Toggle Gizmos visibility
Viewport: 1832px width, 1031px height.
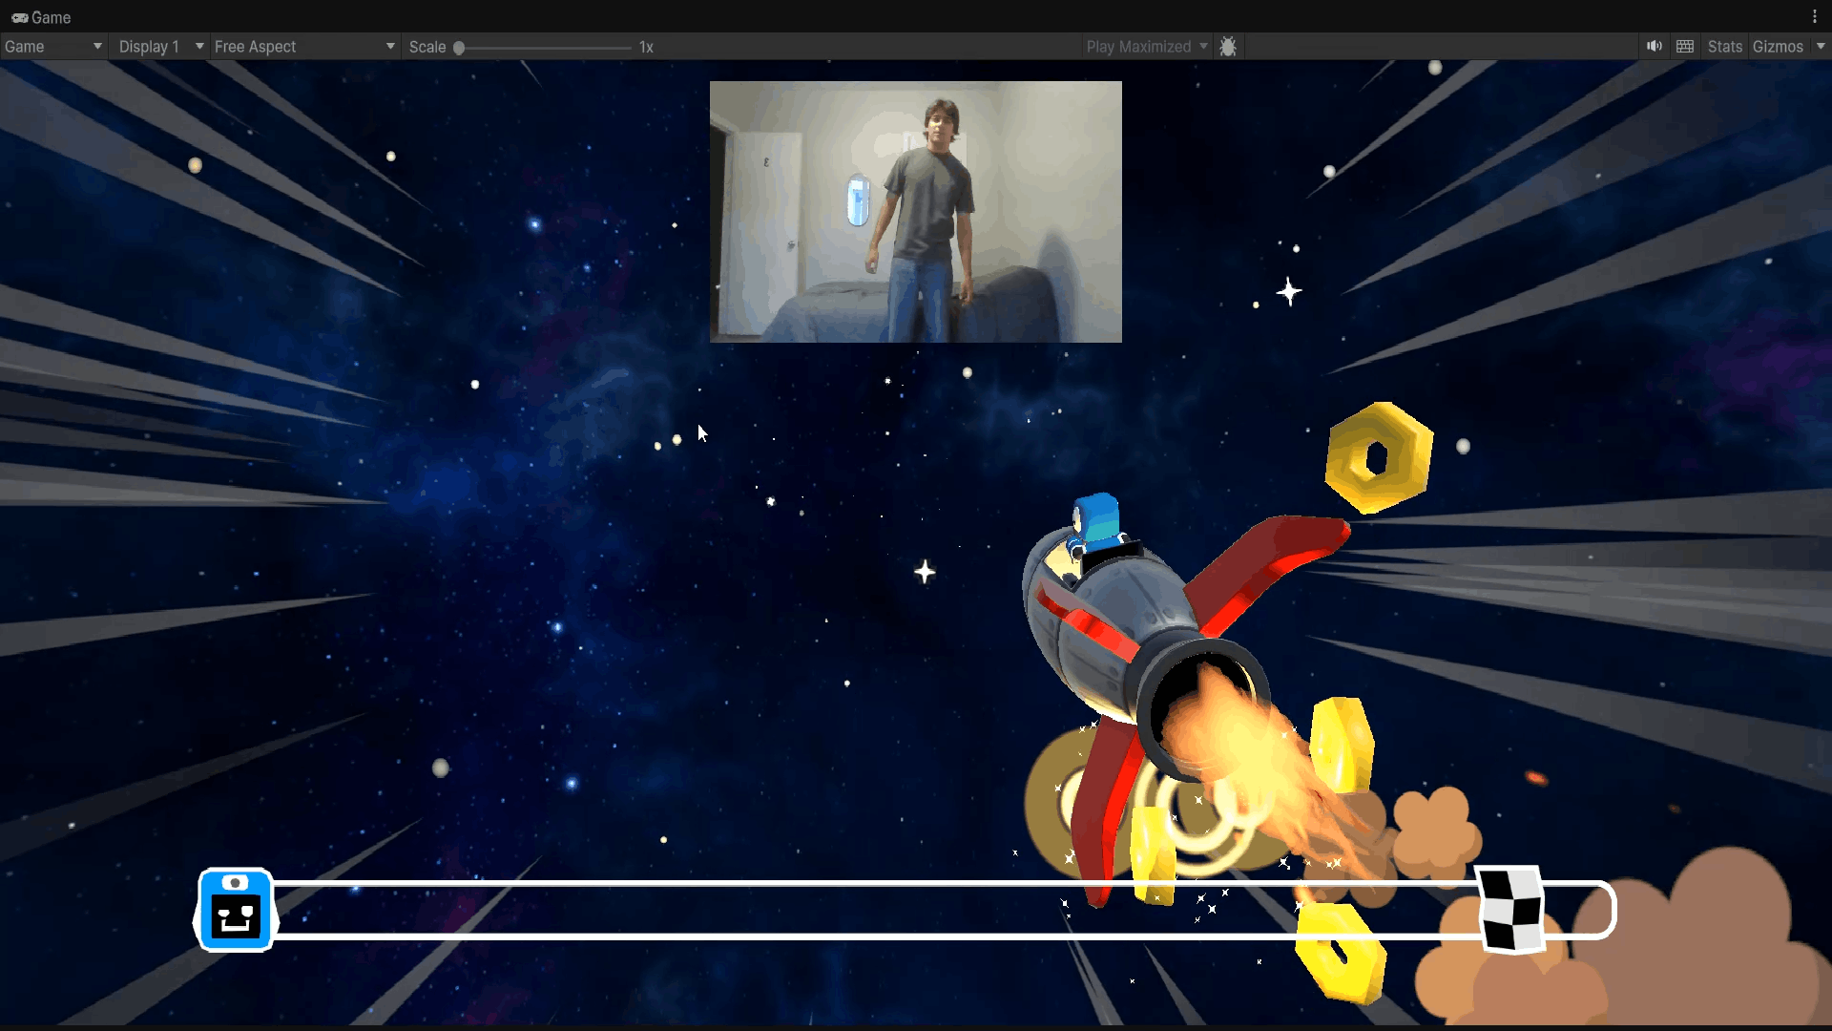(1778, 46)
